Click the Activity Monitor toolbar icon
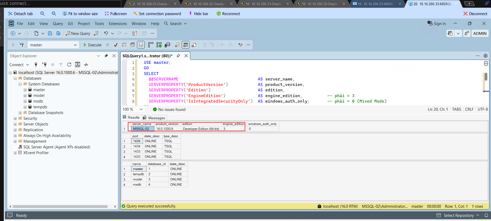The height and width of the screenshot is (221, 491). pyautogui.click(x=135, y=33)
